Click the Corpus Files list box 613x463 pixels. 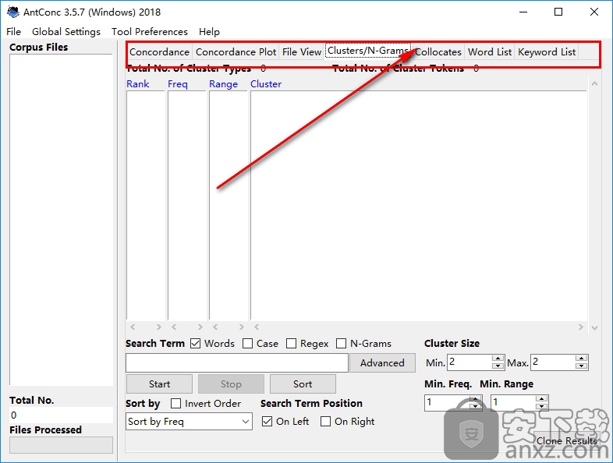point(61,220)
